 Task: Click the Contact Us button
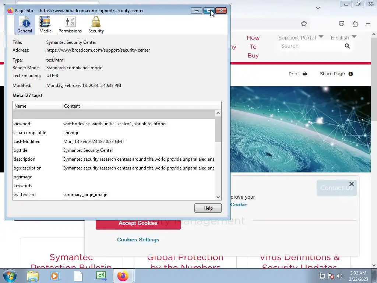(337, 188)
